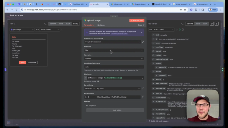Open the Work profile button in Chrome

pos(213,10)
